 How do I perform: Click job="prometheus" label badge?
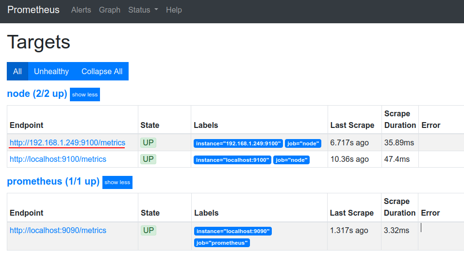222,243
